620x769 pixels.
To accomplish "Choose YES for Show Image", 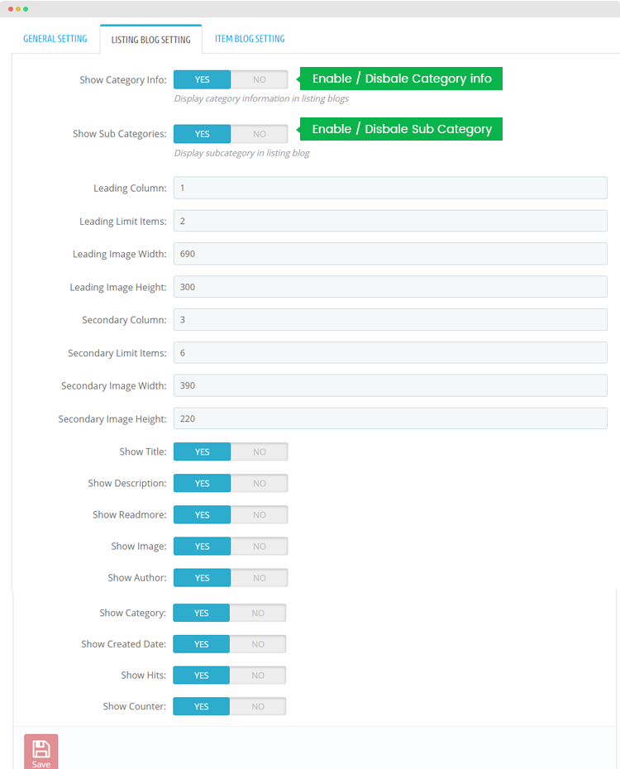I will click(x=202, y=547).
